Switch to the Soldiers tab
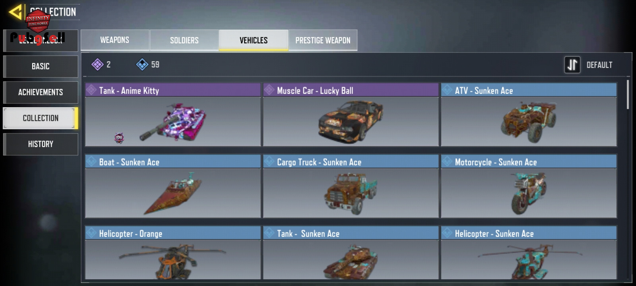 pos(184,40)
